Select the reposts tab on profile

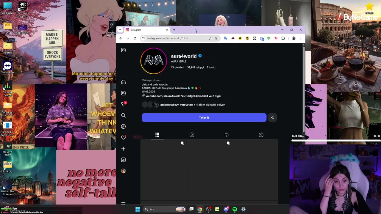pos(227,135)
